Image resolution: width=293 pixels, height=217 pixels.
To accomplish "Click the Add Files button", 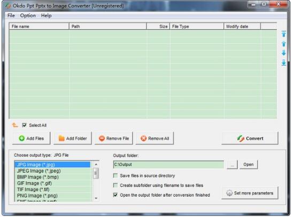I will coord(32,138).
